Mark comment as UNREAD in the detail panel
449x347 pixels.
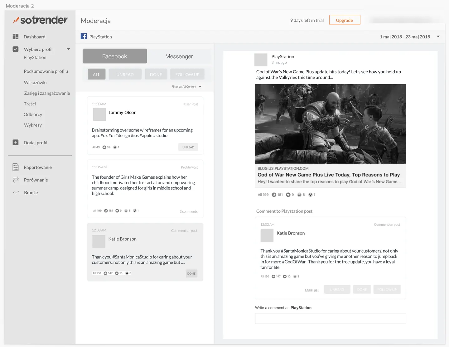337,289
